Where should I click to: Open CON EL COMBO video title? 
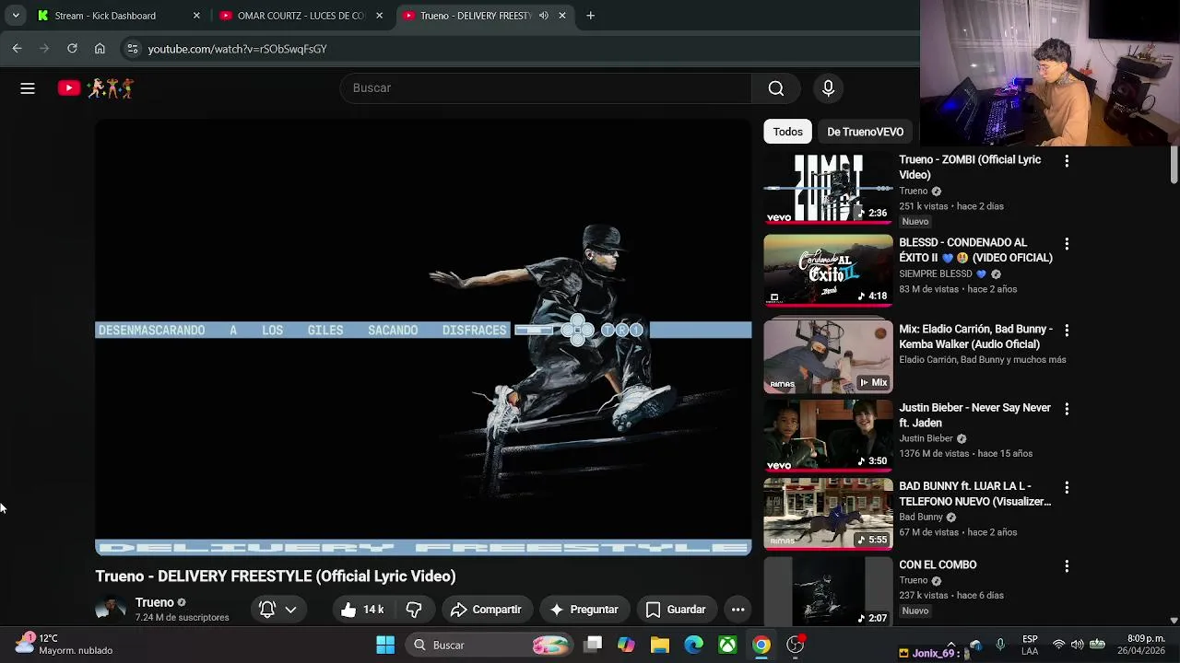[938, 564]
